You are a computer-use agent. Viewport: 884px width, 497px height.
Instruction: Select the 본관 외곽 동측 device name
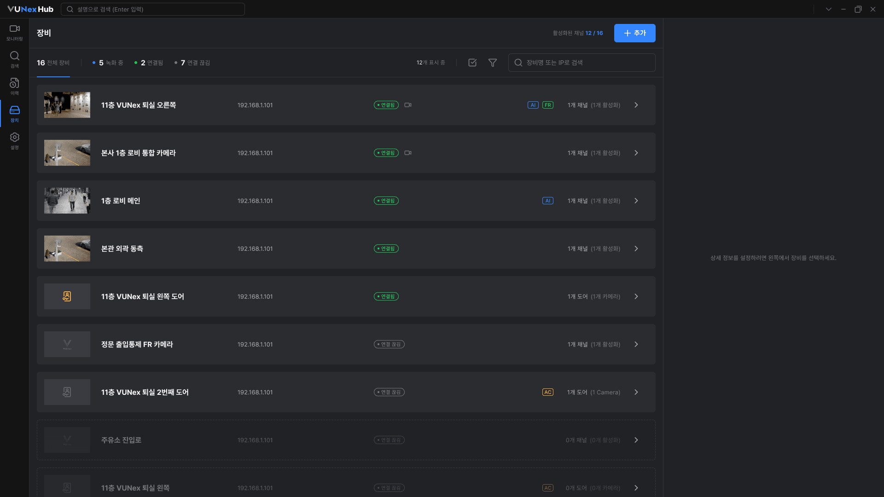[x=122, y=248]
